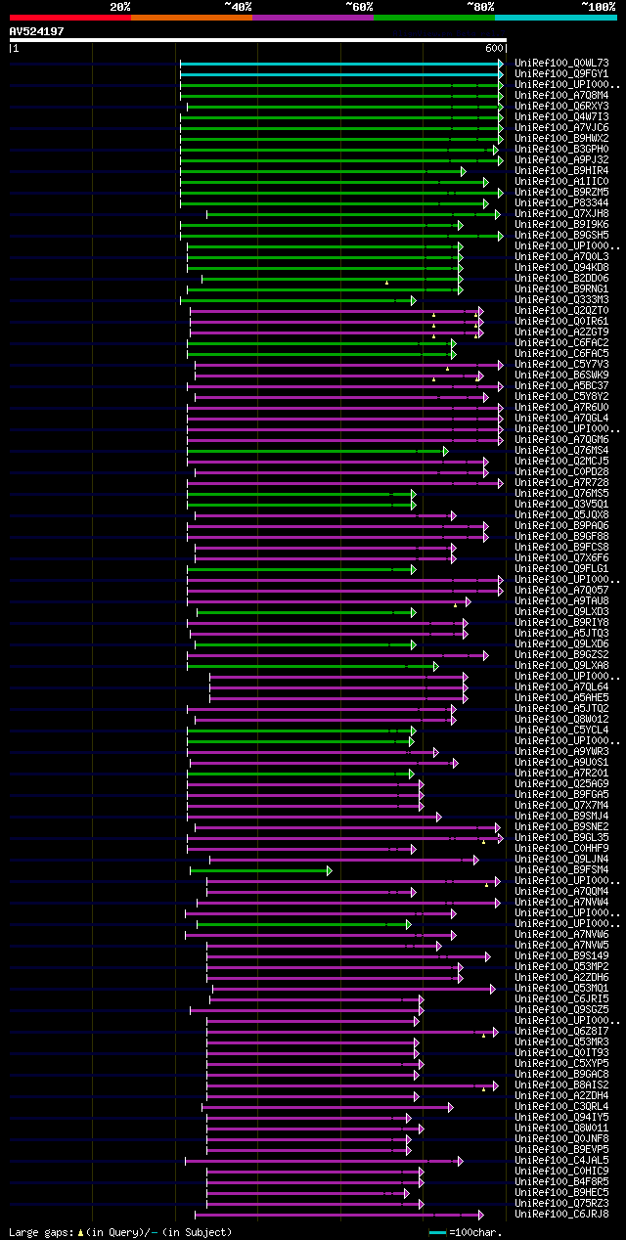The height and width of the screenshot is (1240, 626).
Task: Select label UniRef100_Q9LXA8
Action: click(x=561, y=666)
